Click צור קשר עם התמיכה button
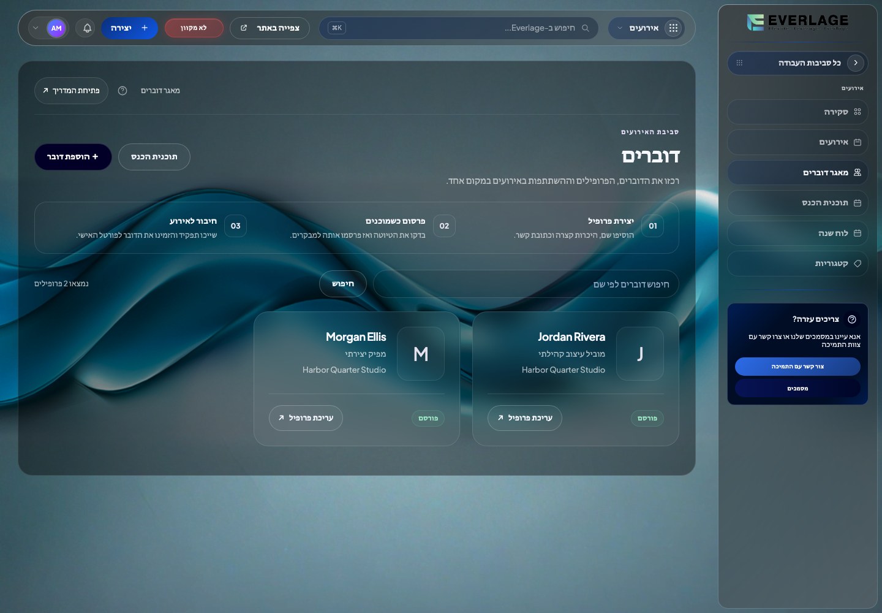The width and height of the screenshot is (882, 613). coord(797,367)
